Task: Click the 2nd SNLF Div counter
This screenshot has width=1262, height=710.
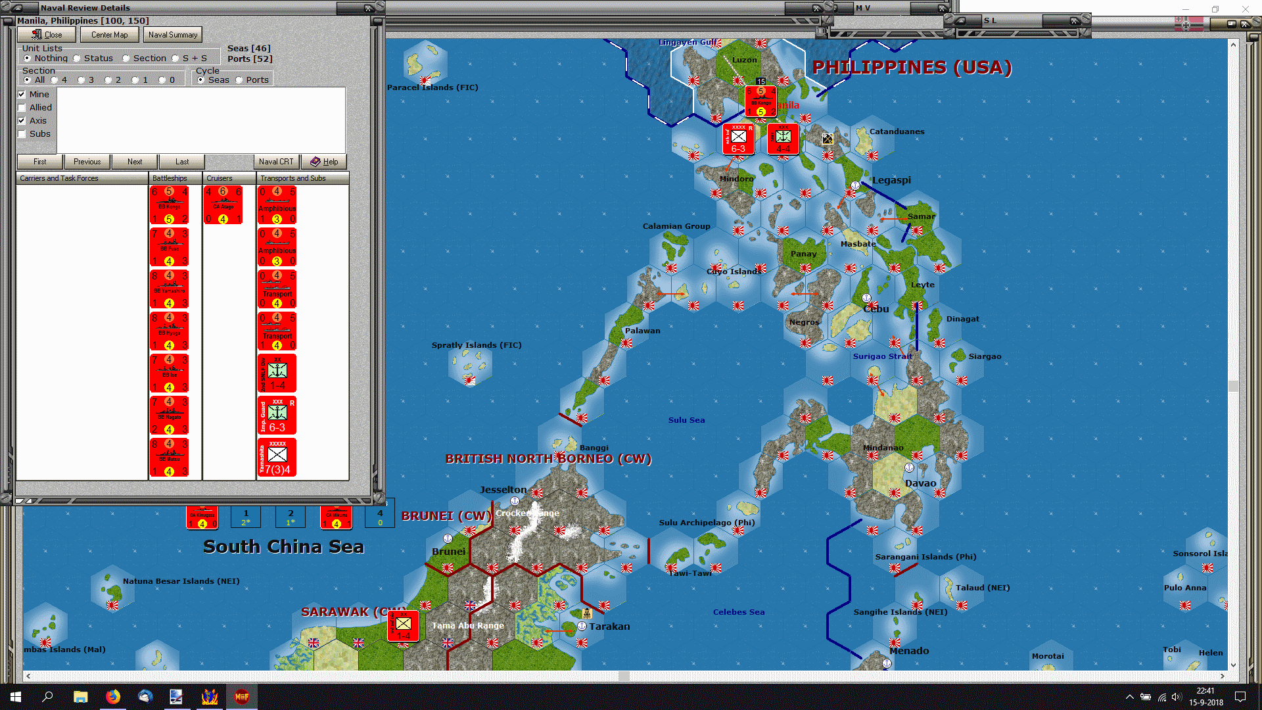Action: click(277, 373)
